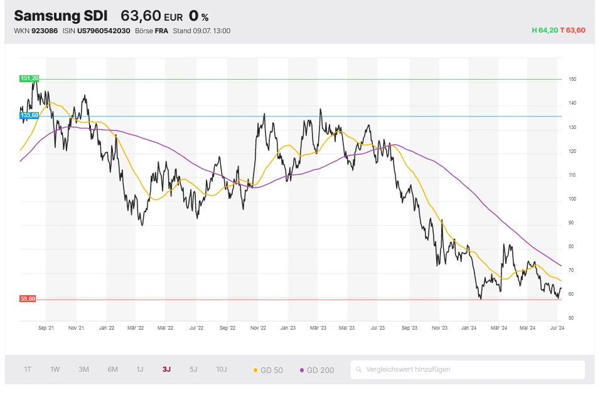This screenshot has height=393, width=600.
Task: Click the H 64,20 daily high value
Action: 544,30
